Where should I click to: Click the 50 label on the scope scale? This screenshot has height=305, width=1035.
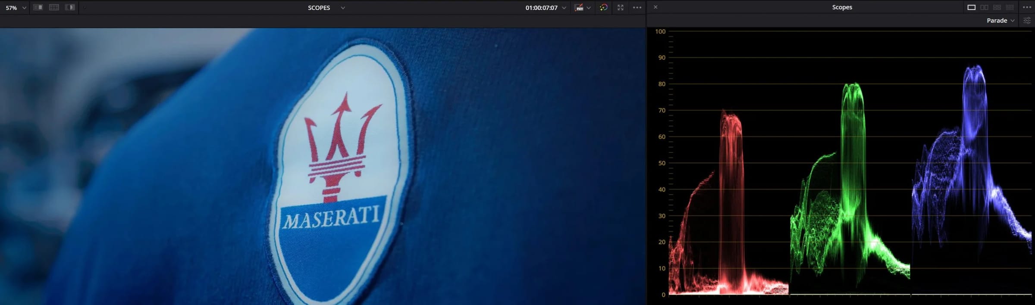pos(662,163)
